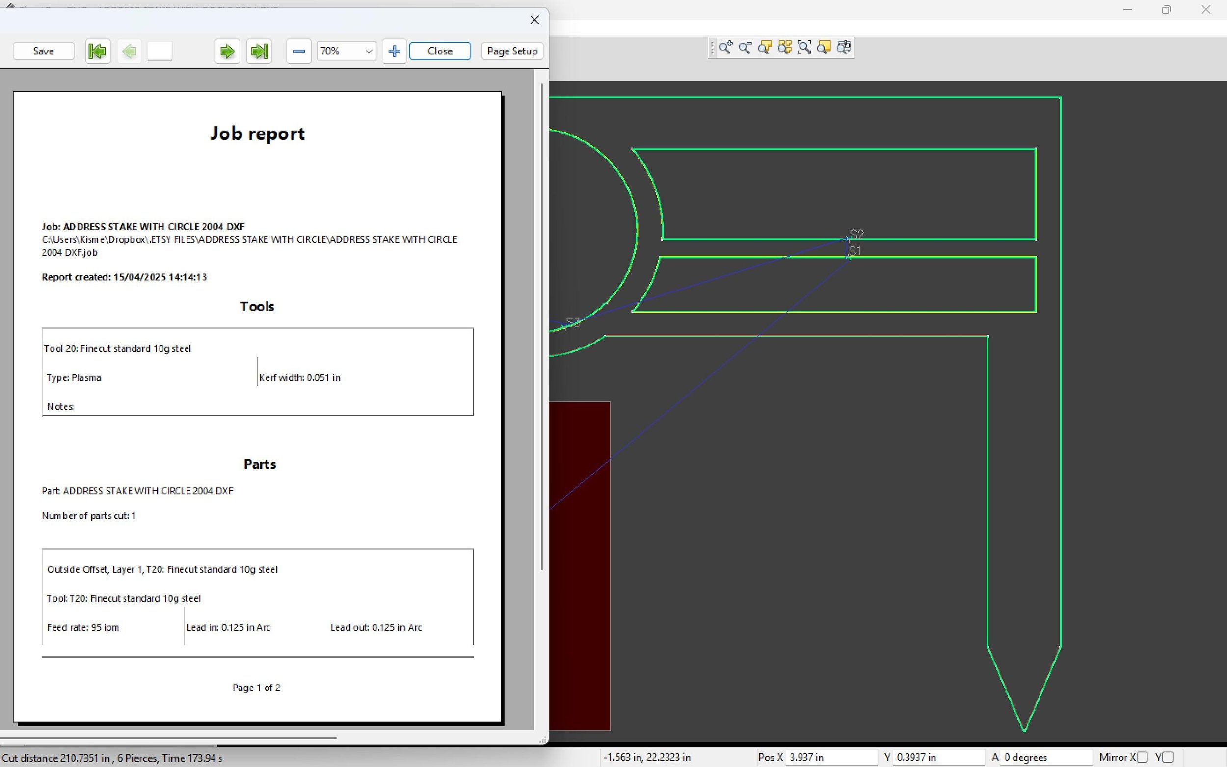Click the S3 start point label

click(573, 322)
